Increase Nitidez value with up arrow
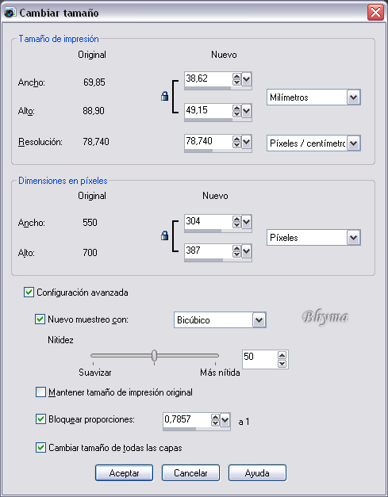Image resolution: width=388 pixels, height=497 pixels. tap(282, 355)
